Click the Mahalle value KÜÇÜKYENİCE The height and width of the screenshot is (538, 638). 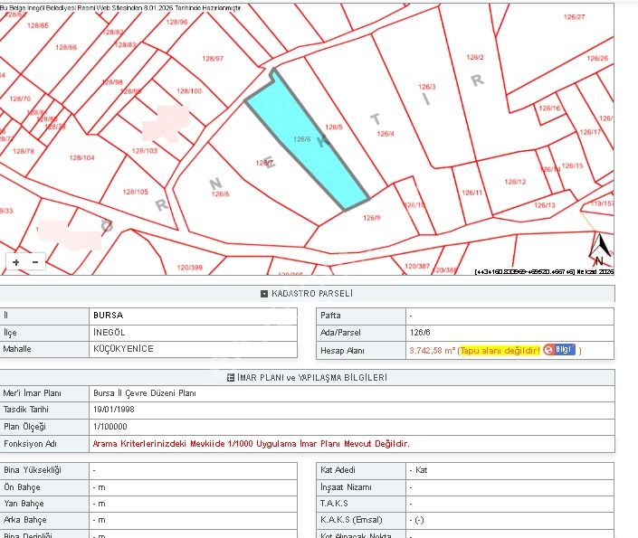point(123,349)
